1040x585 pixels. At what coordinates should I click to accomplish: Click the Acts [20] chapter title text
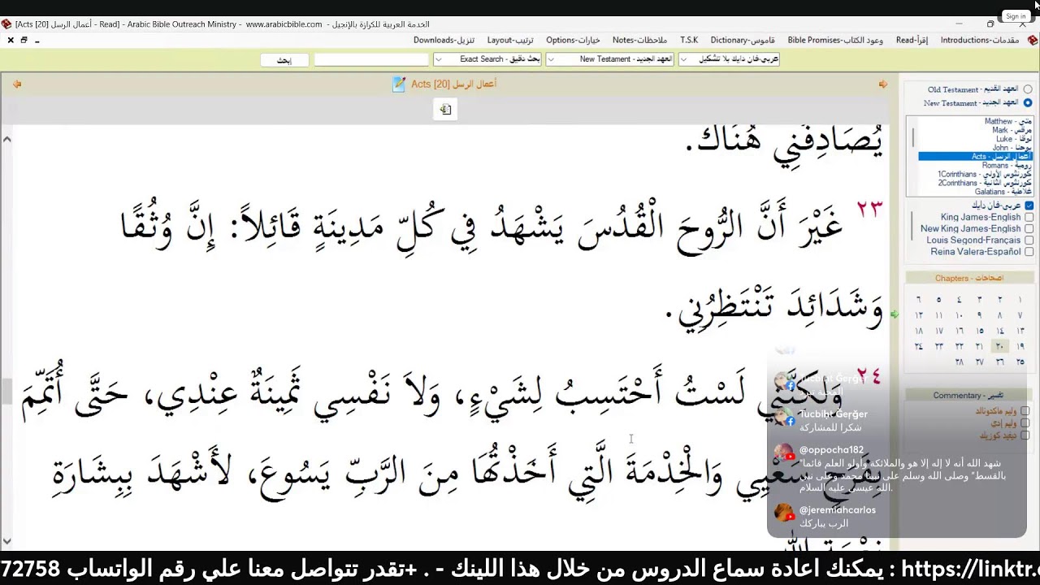tap(453, 84)
